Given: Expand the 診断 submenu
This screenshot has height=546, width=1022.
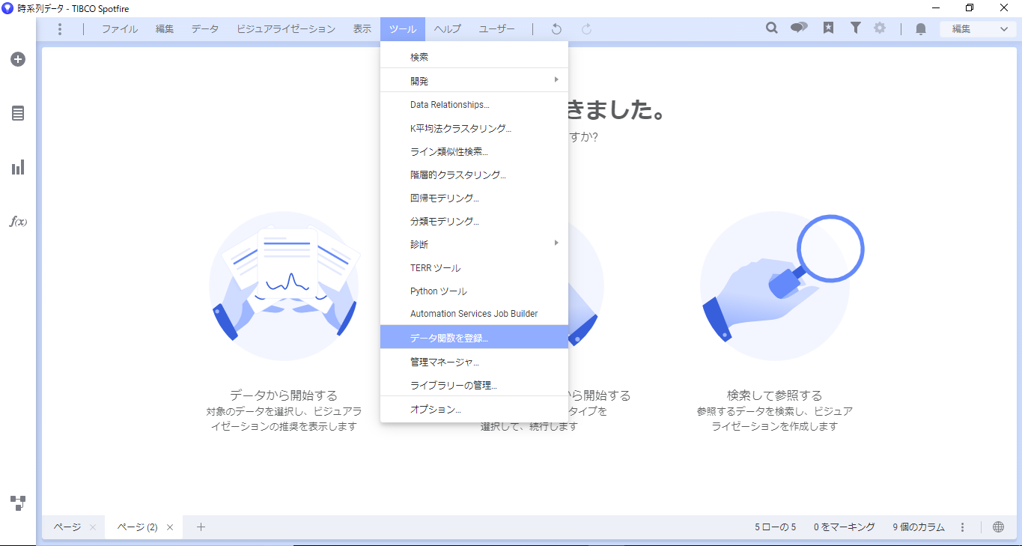Looking at the screenshot, I should [x=474, y=244].
